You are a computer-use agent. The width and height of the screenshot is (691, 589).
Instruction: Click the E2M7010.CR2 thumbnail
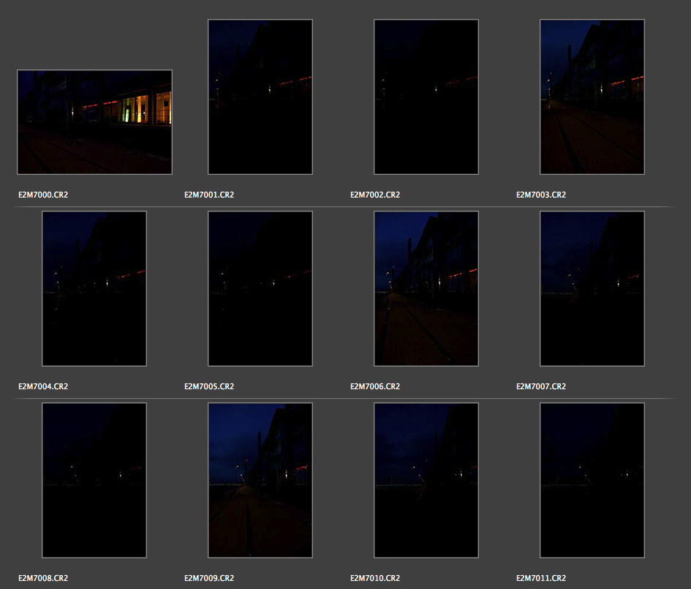(x=426, y=480)
